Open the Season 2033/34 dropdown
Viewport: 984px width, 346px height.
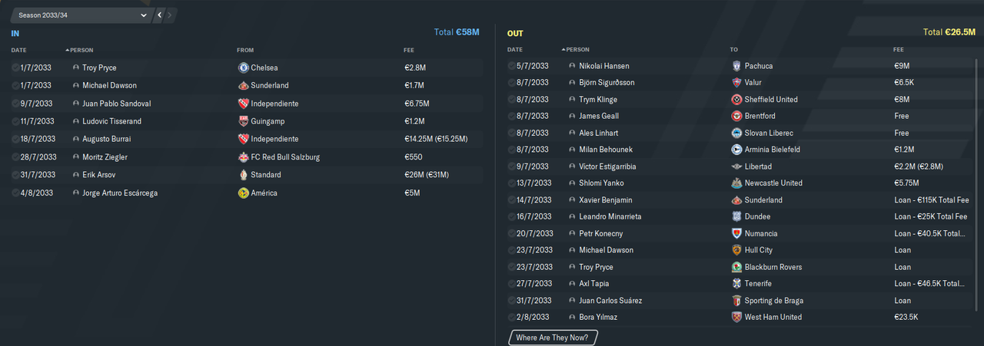coord(82,15)
